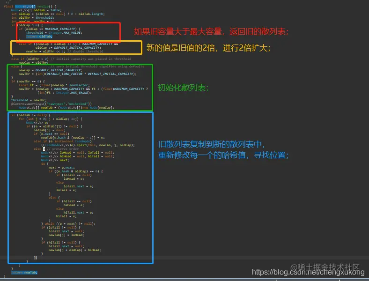
Task: Click the line "(int)ft : Integer.MAX_VALUE);"
Action: [65, 93]
